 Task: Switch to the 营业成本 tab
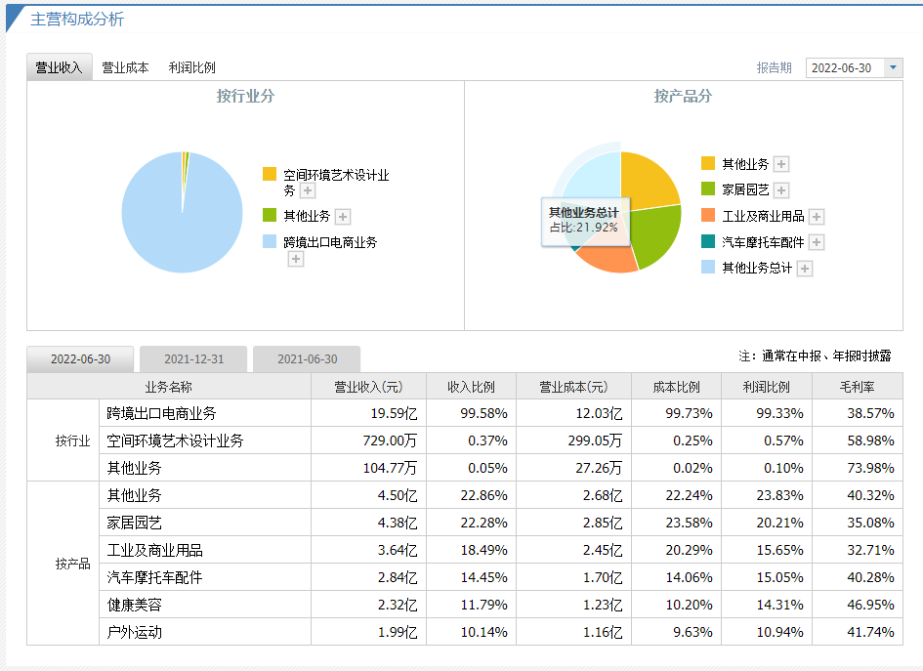pos(125,67)
